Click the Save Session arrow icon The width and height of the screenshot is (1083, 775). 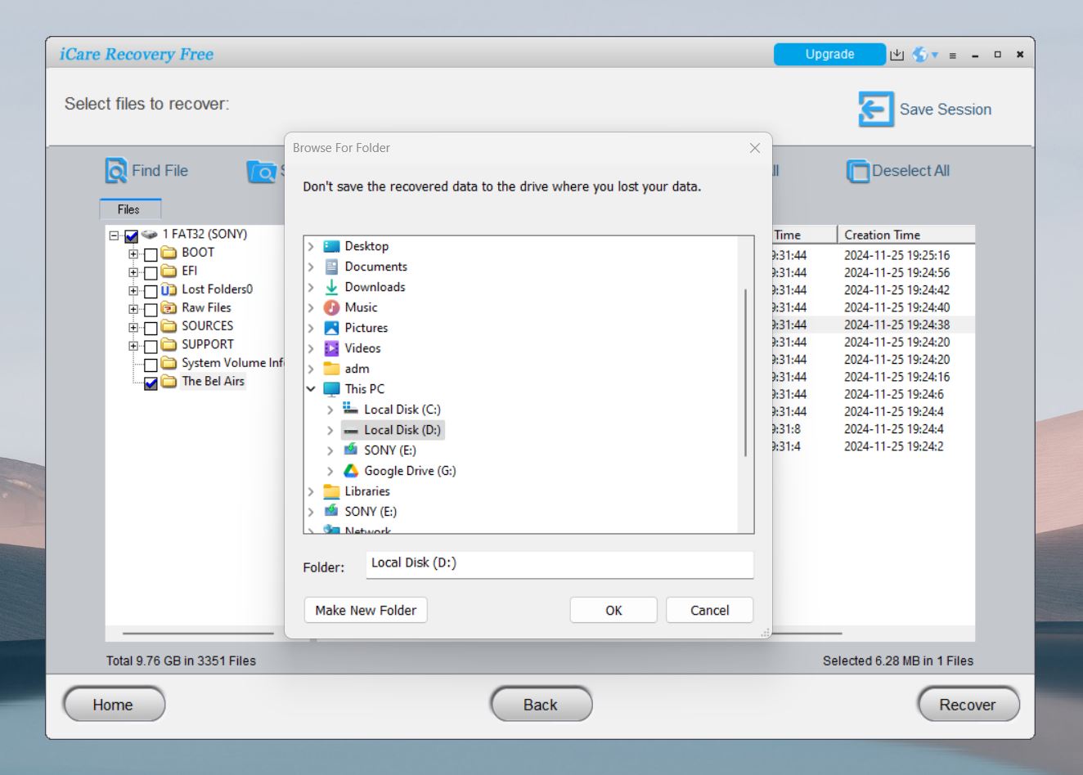(x=876, y=110)
